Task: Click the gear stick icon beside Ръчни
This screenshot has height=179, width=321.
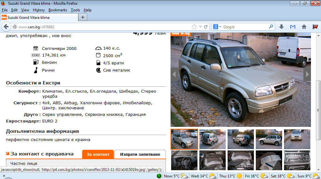Action: (36, 70)
